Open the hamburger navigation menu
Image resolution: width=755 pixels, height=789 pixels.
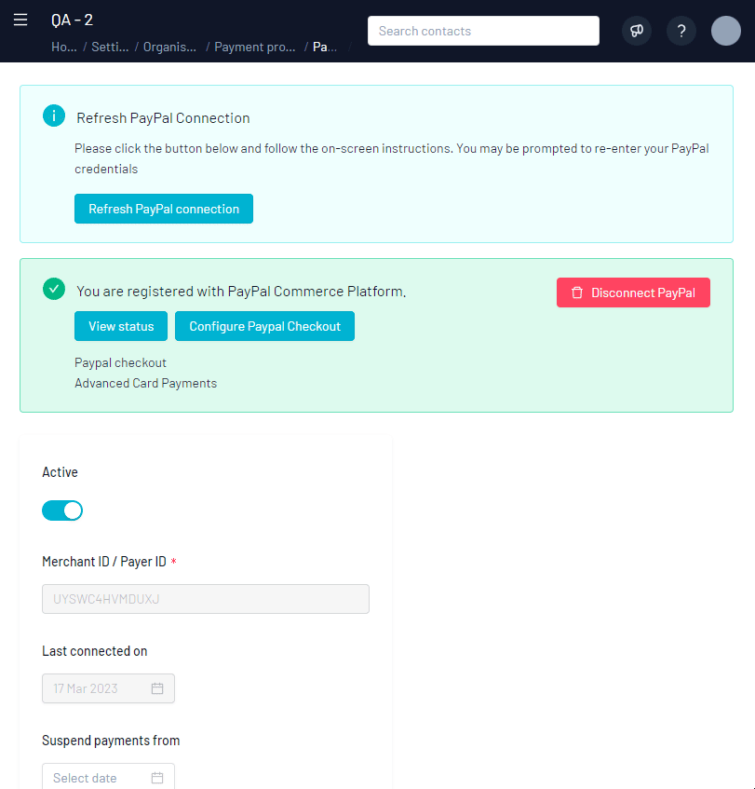[20, 20]
